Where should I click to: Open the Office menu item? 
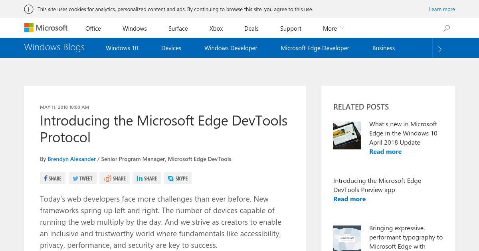tap(93, 28)
